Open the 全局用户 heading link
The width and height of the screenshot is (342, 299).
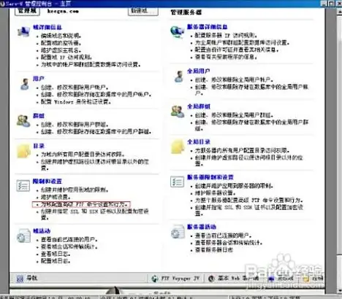tap(199, 71)
